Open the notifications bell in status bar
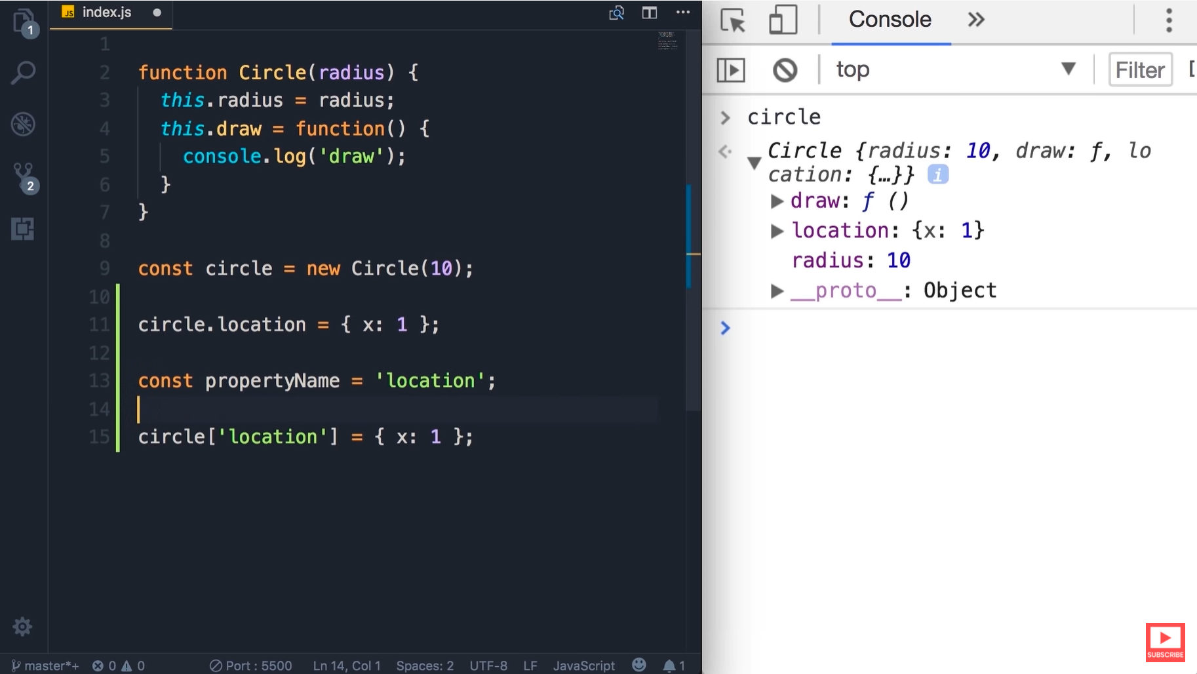This screenshot has width=1197, height=674. (x=674, y=665)
